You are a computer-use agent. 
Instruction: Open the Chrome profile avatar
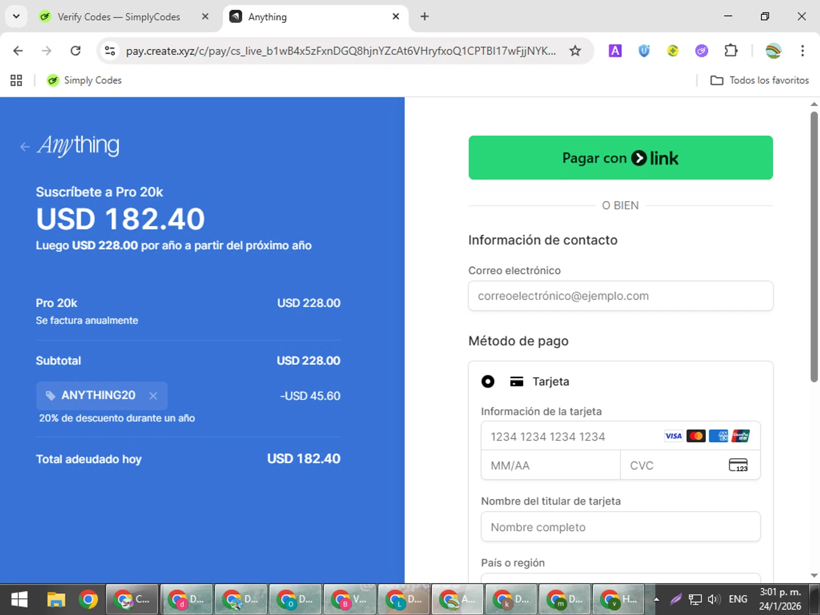click(774, 51)
